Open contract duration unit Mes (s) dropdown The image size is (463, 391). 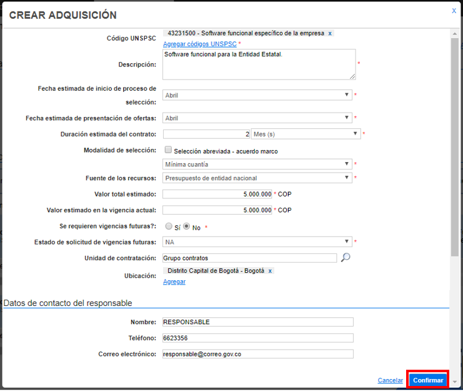(x=306, y=134)
